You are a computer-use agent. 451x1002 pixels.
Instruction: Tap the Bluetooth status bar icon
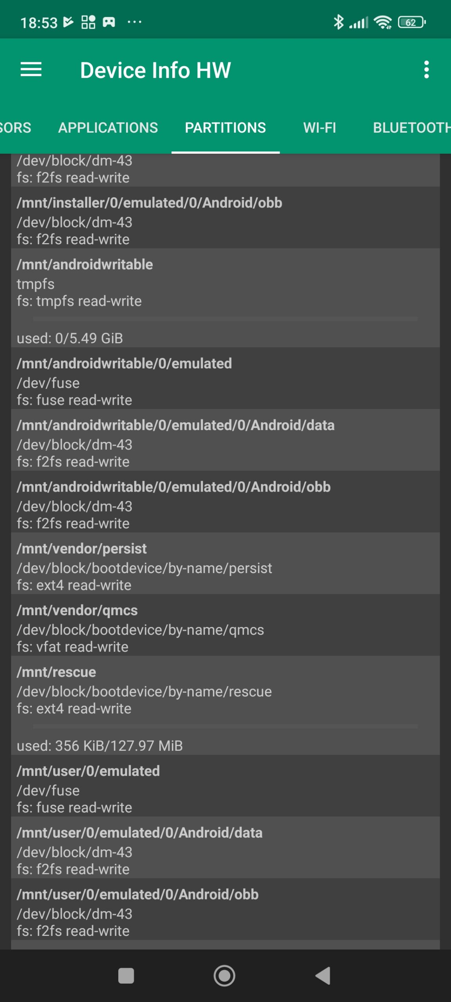(x=338, y=22)
